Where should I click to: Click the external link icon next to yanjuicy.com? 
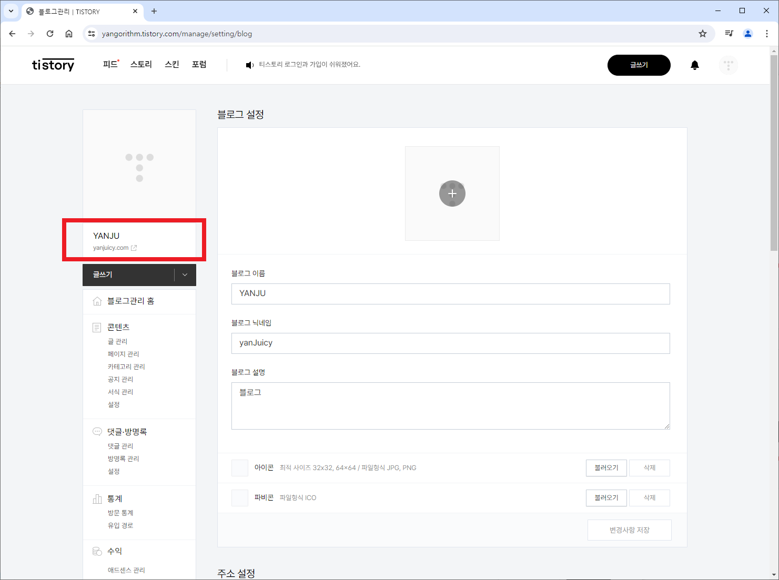click(134, 248)
